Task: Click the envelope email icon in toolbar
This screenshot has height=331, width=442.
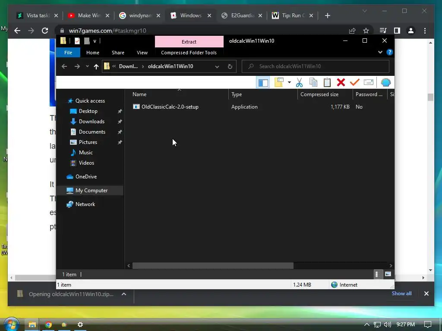Action: pos(369,82)
